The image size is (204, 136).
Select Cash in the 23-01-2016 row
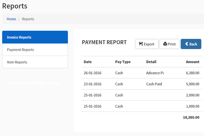[119, 84]
